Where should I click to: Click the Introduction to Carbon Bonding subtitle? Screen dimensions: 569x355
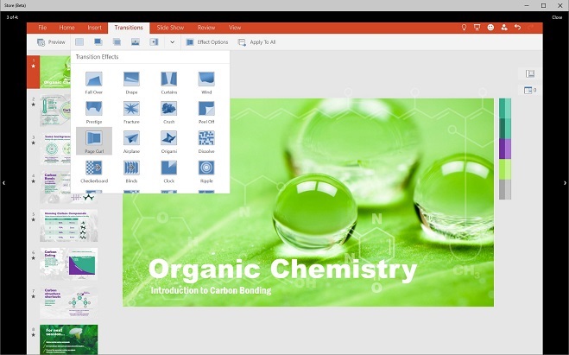tap(211, 290)
